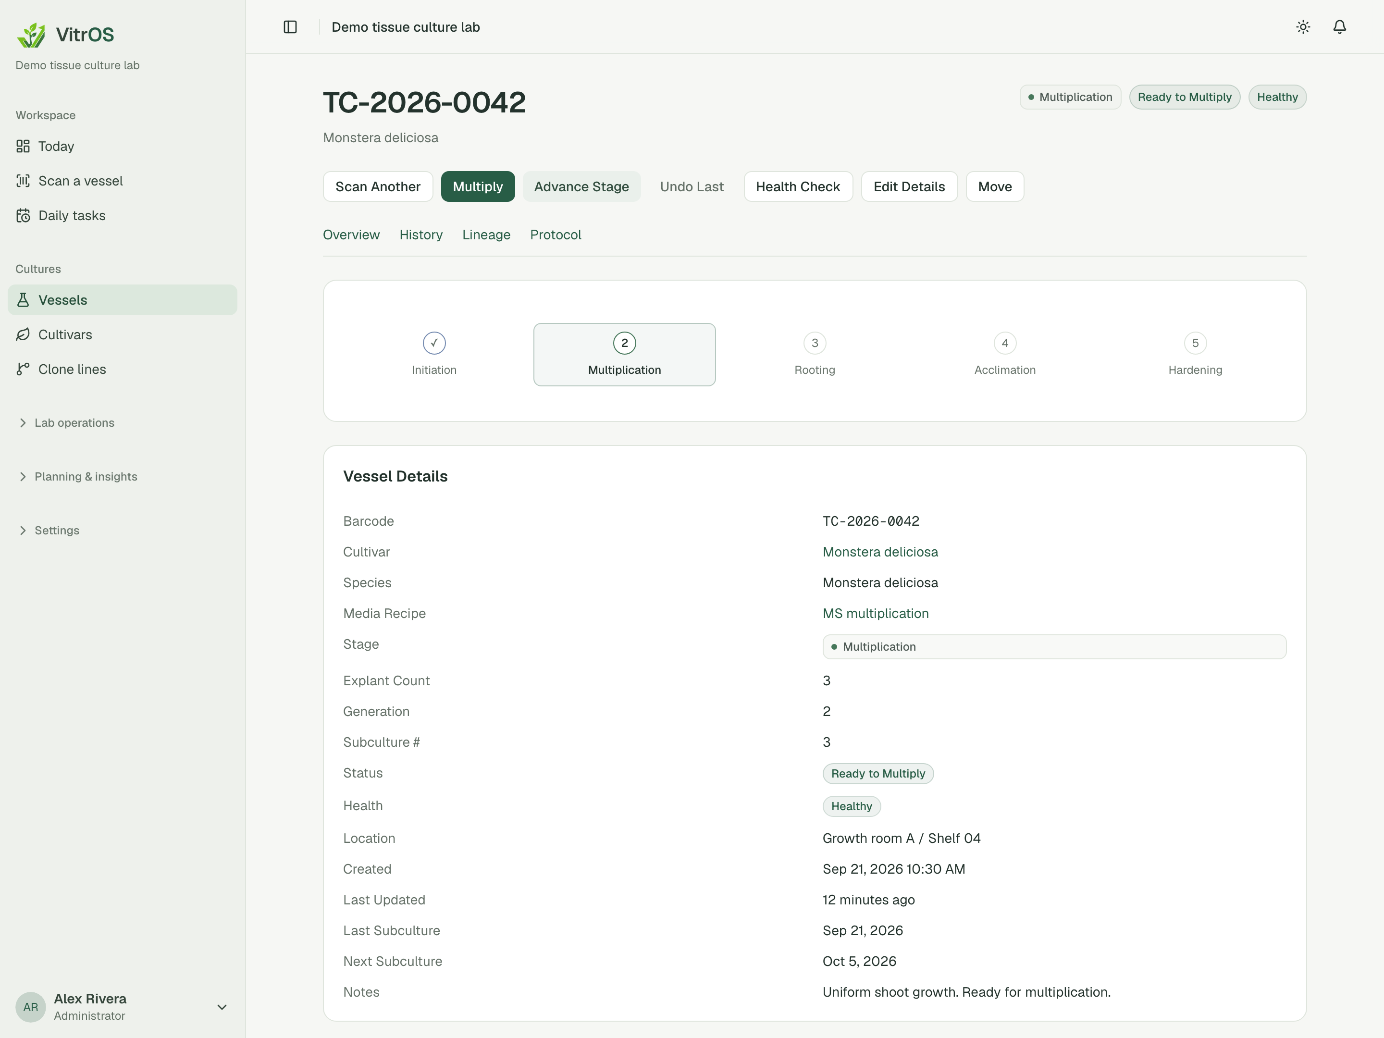Click the Health Check button

pos(798,186)
